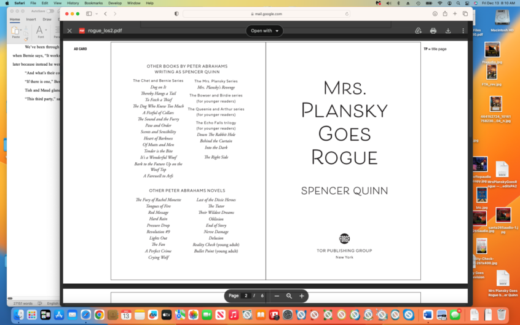Focus the mail.google.com address bar
520x325 pixels.
[x=266, y=14]
